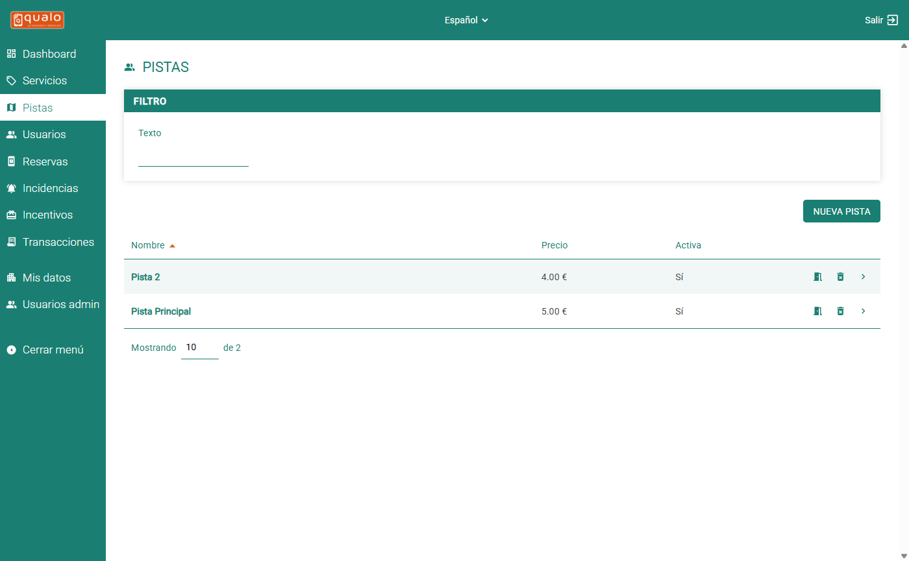Click the door icon for Pista Principal
Screen dimensions: 909x561
[817, 311]
